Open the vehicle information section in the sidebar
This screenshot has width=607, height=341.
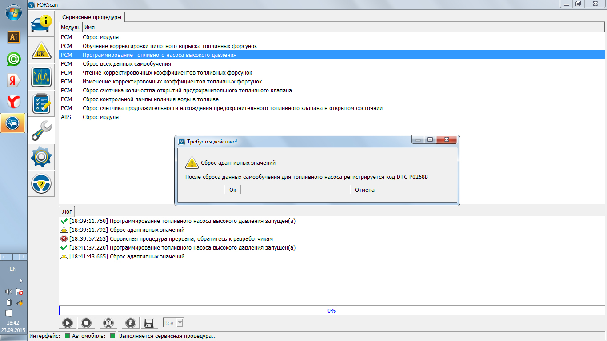click(41, 24)
